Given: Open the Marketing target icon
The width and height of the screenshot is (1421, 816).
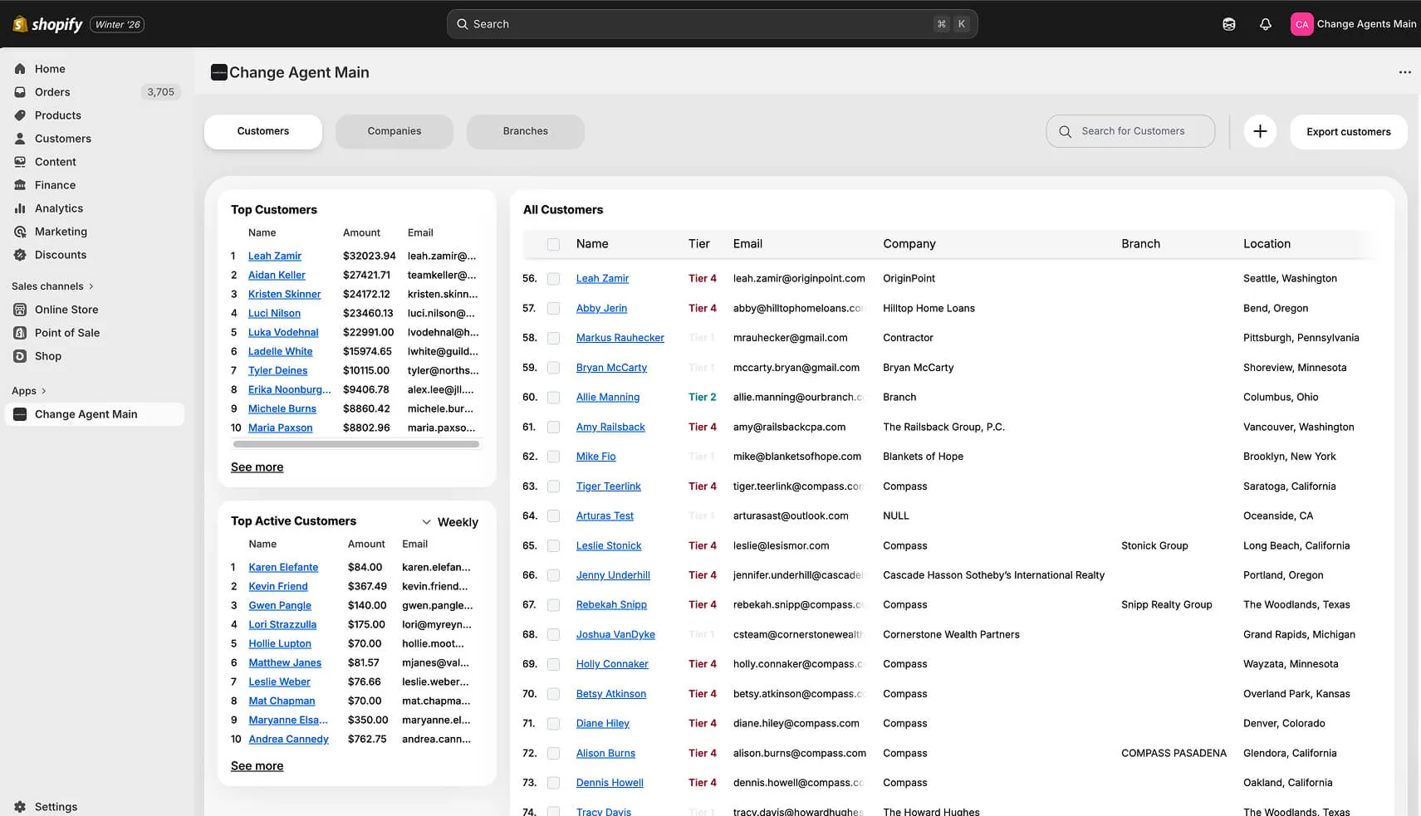Looking at the screenshot, I should coord(20,232).
